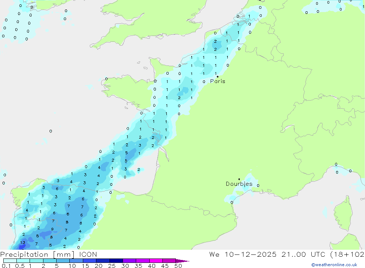This screenshot has width=365, height=268.
Task: Select the 15–20 mm legend swatch
Action: coord(90,261)
